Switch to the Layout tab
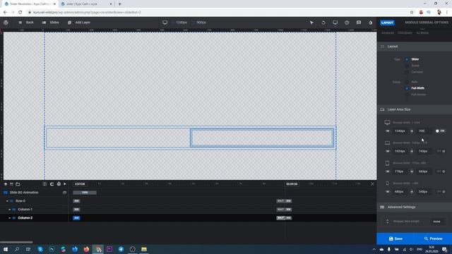This screenshot has height=254, width=452. tap(387, 23)
